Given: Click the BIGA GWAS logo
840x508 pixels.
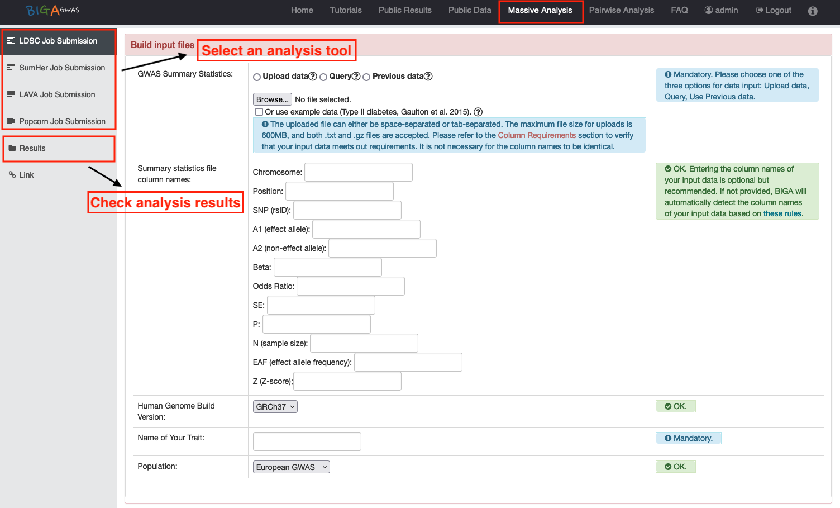Looking at the screenshot, I should pyautogui.click(x=52, y=10).
